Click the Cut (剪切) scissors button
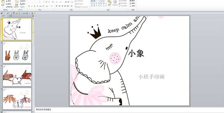The image size is (224, 113). coord(8,1)
